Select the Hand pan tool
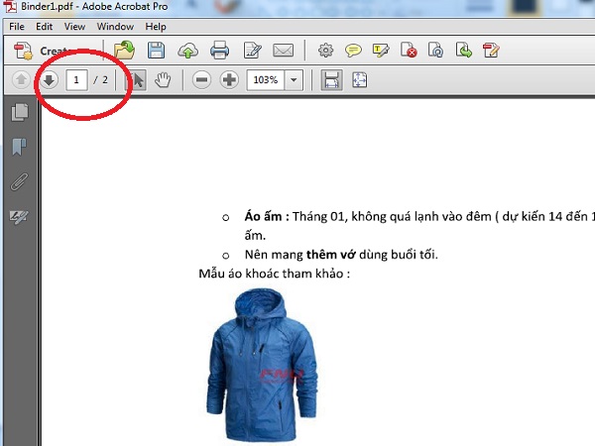This screenshot has width=595, height=446. (x=163, y=80)
